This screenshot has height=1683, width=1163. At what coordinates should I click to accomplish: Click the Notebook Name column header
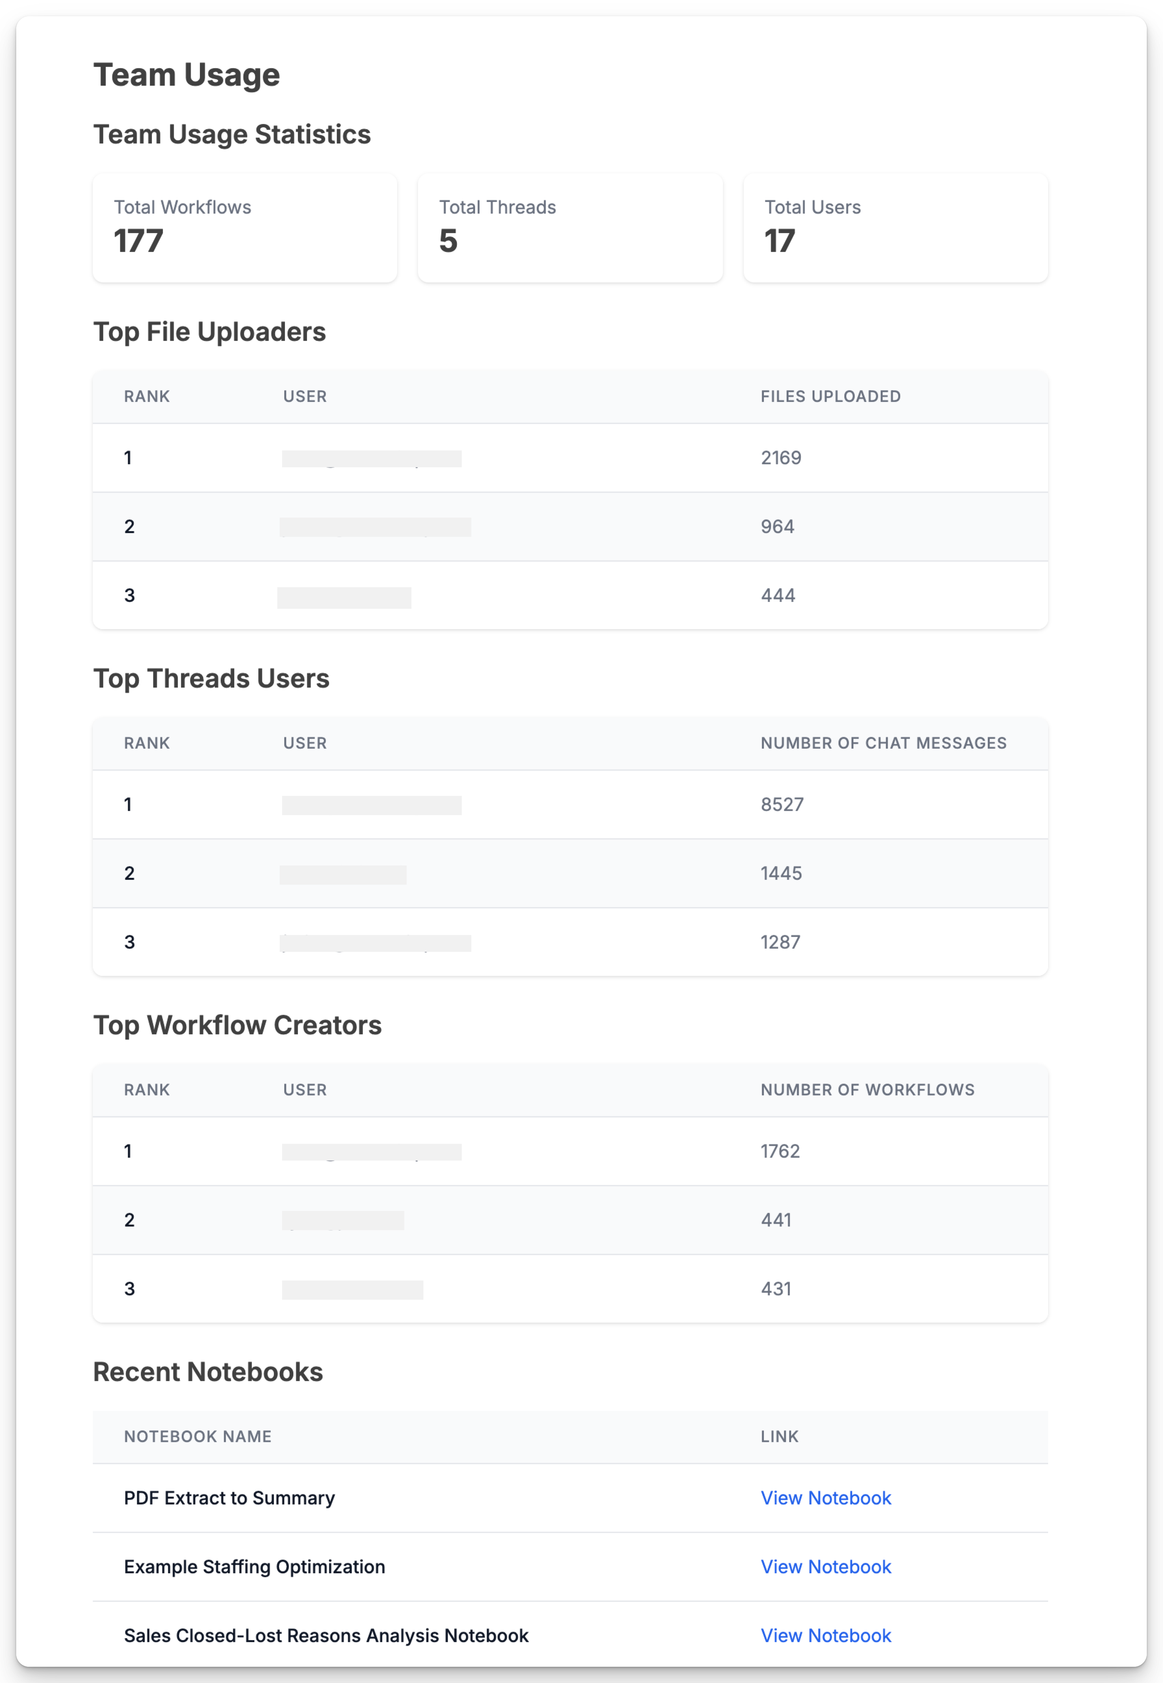click(x=198, y=1437)
